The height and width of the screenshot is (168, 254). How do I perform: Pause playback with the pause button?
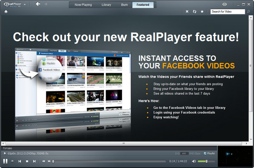click(6, 161)
